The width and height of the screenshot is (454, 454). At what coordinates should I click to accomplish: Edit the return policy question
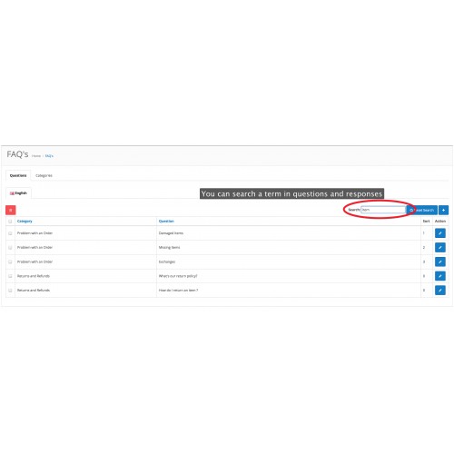(x=440, y=276)
